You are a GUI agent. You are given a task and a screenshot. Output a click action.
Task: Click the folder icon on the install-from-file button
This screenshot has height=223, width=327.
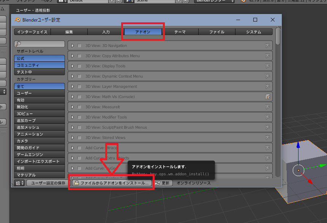(76, 183)
